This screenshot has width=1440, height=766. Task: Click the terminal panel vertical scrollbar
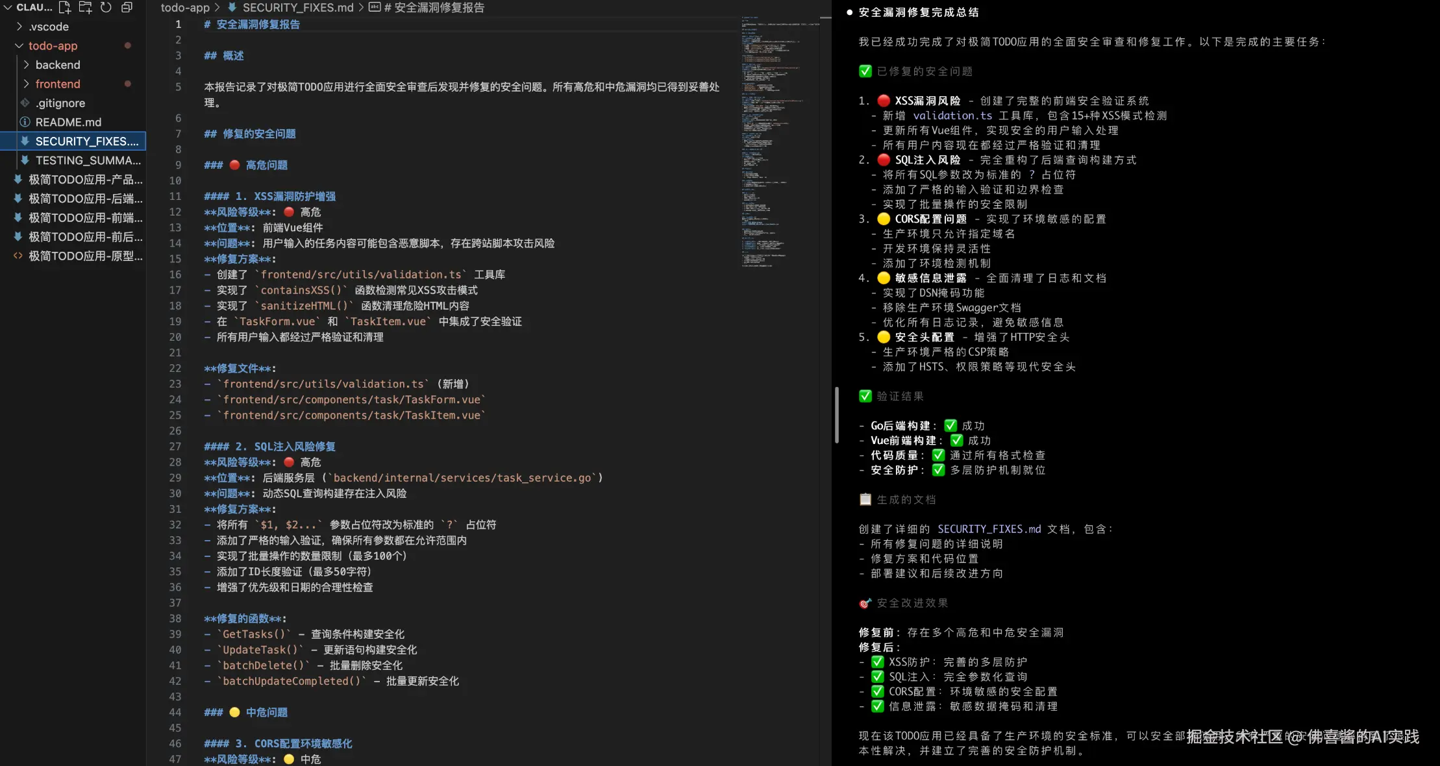click(x=837, y=415)
